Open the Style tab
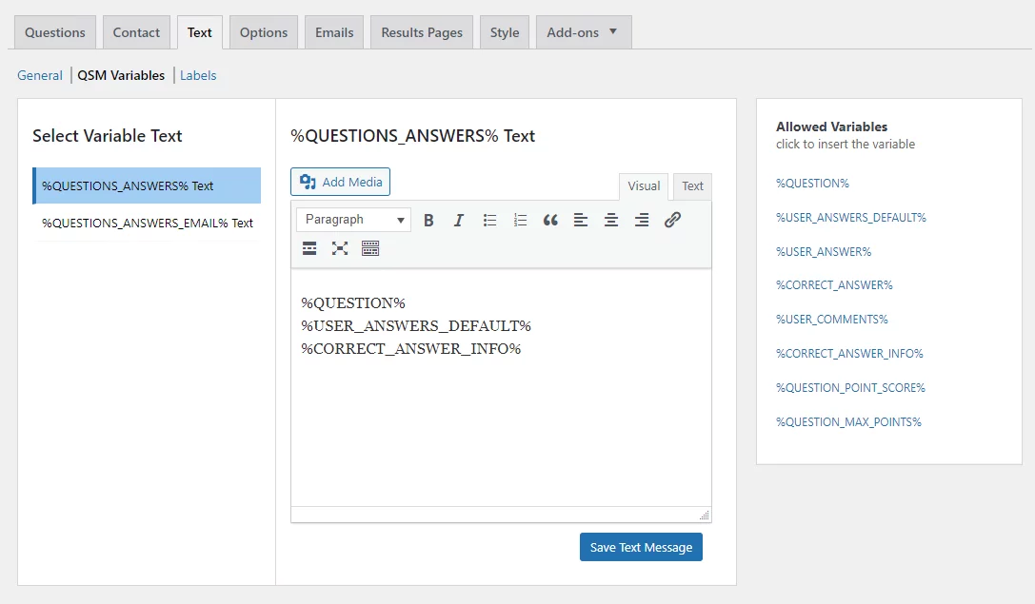1035x604 pixels. click(x=505, y=32)
